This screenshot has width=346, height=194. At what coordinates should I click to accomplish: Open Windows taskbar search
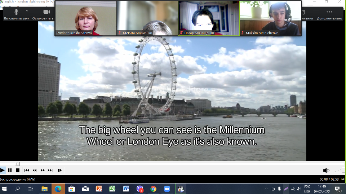pos(17,189)
